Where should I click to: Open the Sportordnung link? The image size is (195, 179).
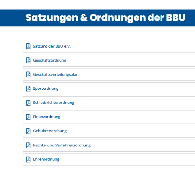point(46,89)
